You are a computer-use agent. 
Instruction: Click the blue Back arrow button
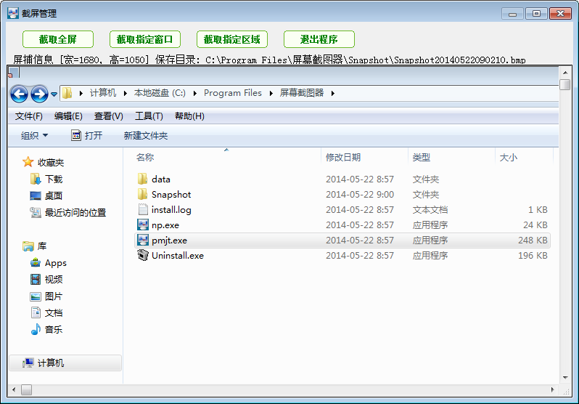pos(19,94)
